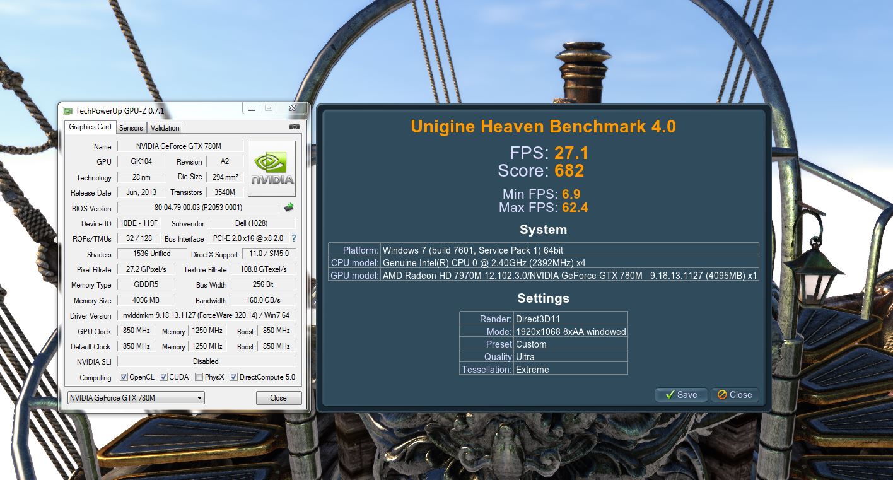Click the Quality Ultra row
This screenshot has height=480, width=893.
(544, 356)
